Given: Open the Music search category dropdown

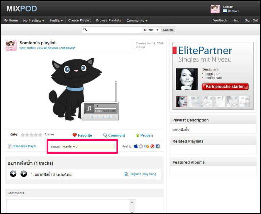Looking at the screenshot, I should pyautogui.click(x=151, y=30).
